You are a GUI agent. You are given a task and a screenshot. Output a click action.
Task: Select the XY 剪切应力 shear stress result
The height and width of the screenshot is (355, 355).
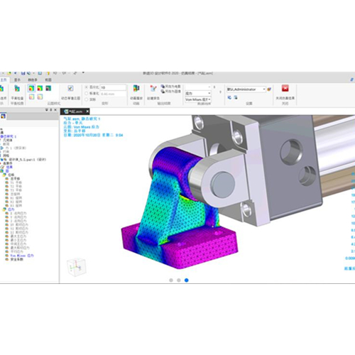[x=19, y=224]
